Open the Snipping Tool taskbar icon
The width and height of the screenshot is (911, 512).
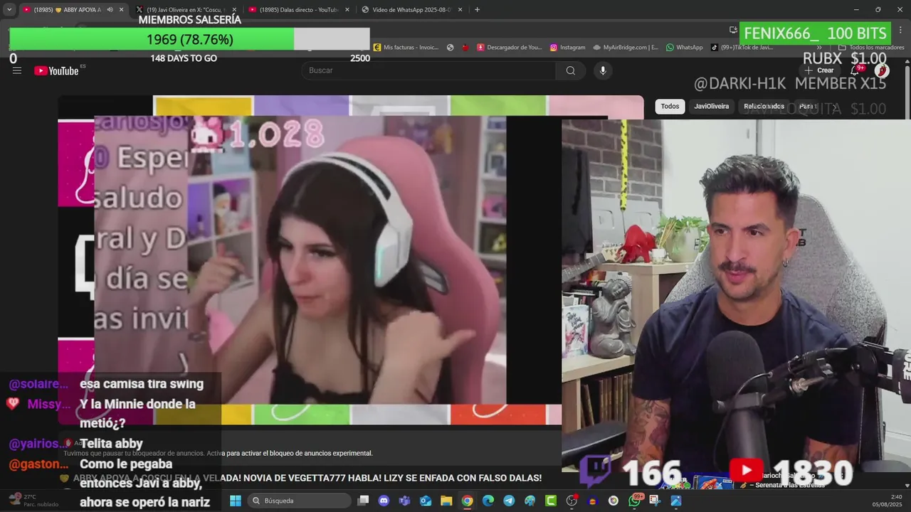click(655, 501)
